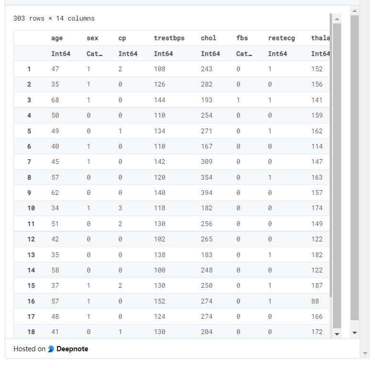Click the outer embed vertical scrollbar thumb
375x368 pixels.
pyautogui.click(x=354, y=168)
